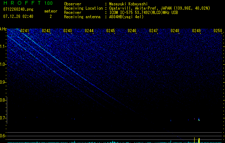Click the HROFFT title text
This screenshot has width=225, height=143.
[23, 3]
